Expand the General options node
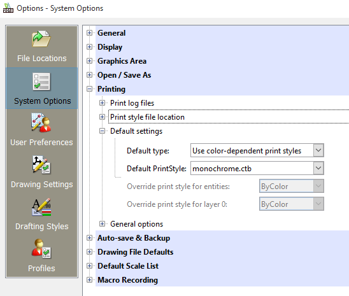The height and width of the screenshot is (296, 349). 102,224
